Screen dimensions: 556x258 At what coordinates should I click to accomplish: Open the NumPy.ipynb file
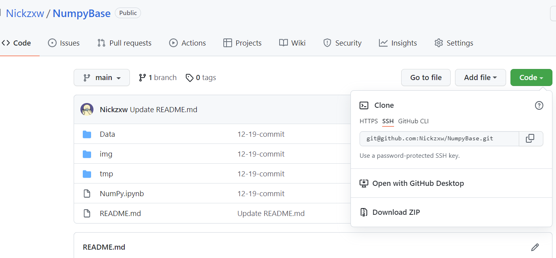pyautogui.click(x=122, y=194)
